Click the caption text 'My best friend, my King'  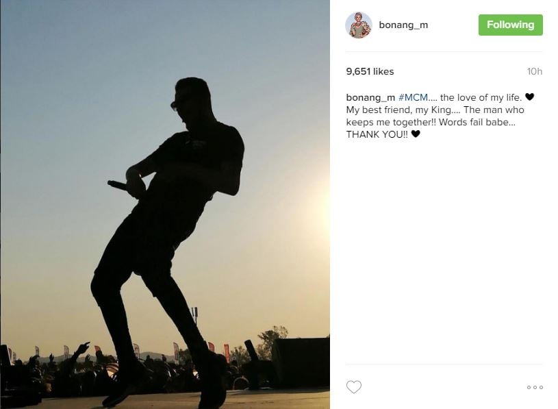click(x=398, y=110)
